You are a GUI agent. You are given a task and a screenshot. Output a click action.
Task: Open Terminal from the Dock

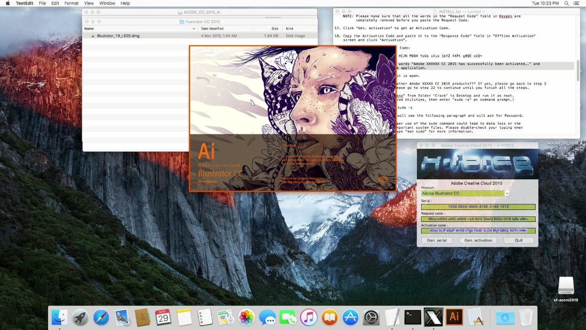click(x=412, y=317)
